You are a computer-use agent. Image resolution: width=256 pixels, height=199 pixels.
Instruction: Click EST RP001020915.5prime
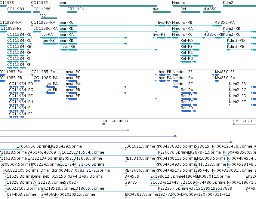click(x=56, y=197)
